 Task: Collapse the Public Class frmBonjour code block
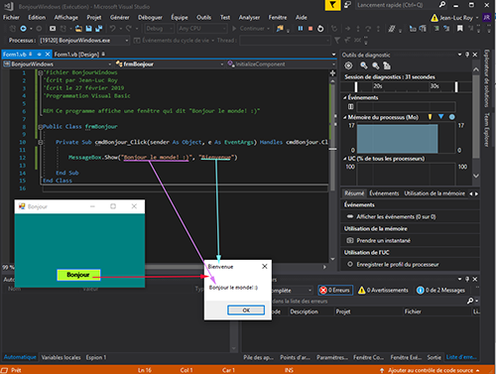[x=40, y=127]
